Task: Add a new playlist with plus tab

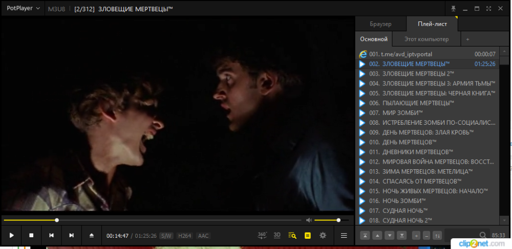Action: pyautogui.click(x=467, y=39)
